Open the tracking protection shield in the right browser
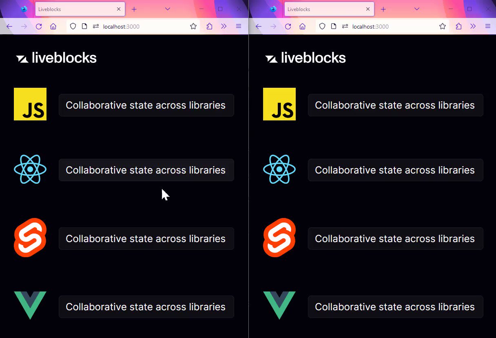Viewport: 496px width, 338px height. pos(322,27)
